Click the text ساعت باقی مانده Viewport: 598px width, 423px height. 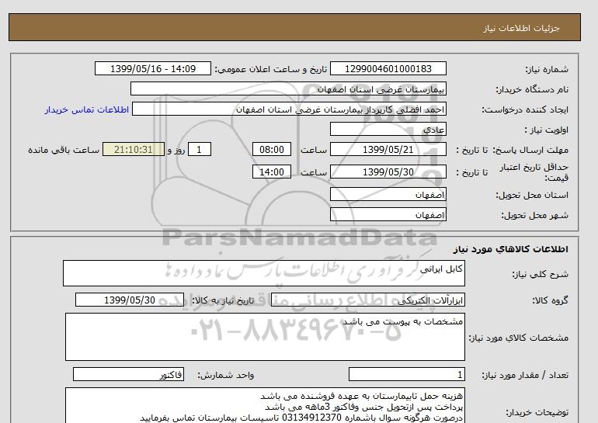(64, 150)
